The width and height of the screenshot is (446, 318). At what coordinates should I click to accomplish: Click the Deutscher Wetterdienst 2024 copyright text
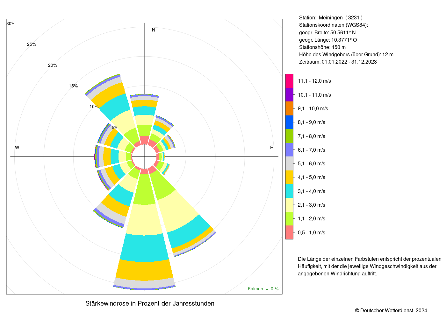(x=391, y=310)
